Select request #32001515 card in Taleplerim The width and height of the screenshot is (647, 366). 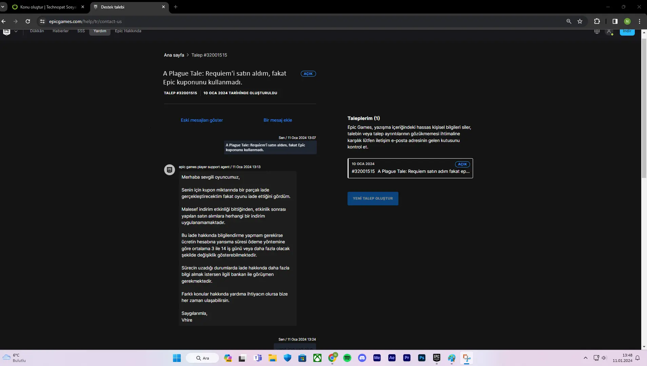click(410, 168)
